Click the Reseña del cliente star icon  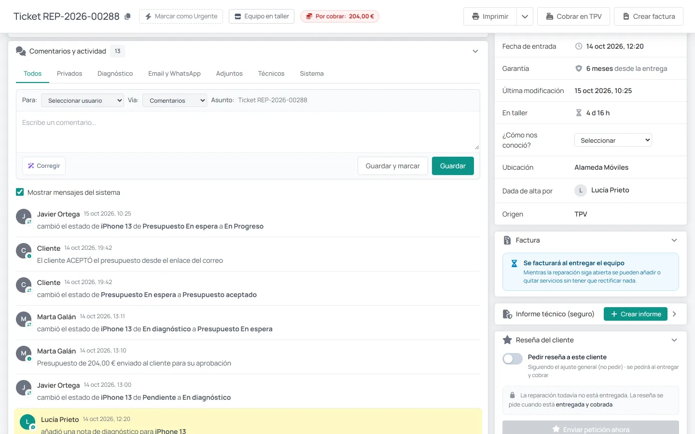point(507,340)
